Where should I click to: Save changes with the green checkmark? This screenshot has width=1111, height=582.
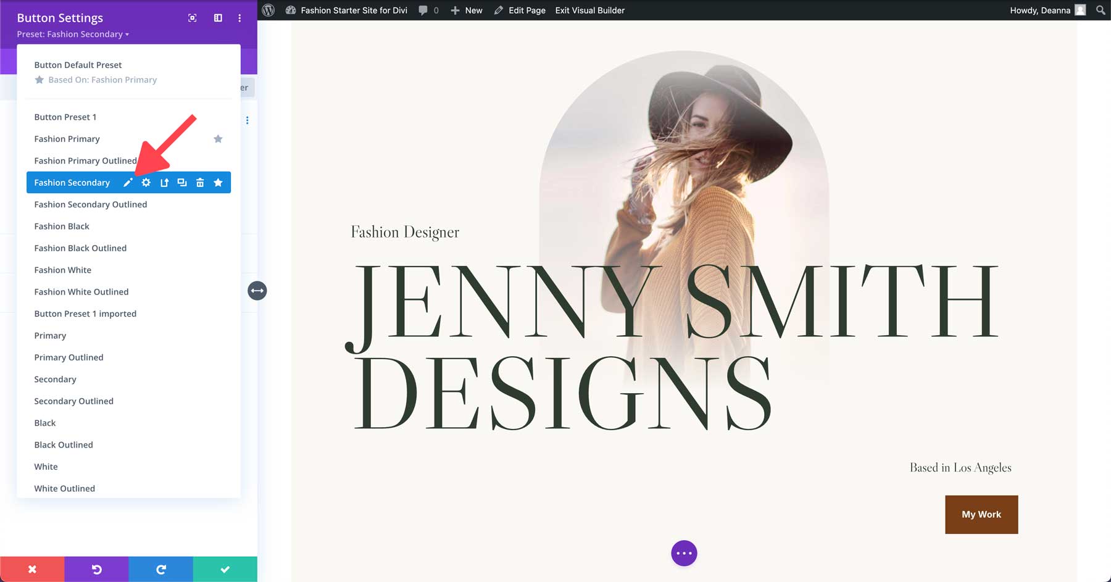point(225,568)
